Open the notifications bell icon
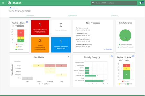This screenshot has width=145, height=96. tap(140, 3)
